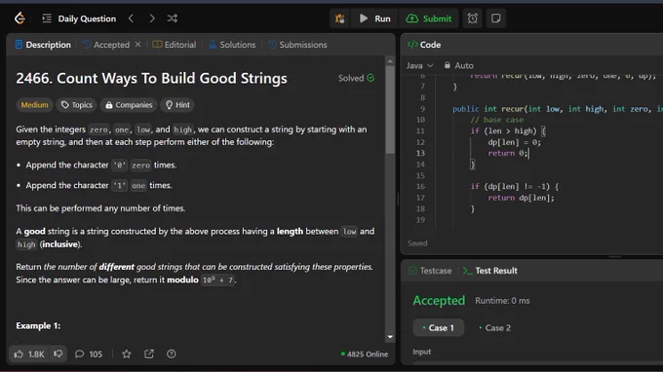Click the description panel vertical scrollbar
The width and height of the screenshot is (663, 372).
pyautogui.click(x=390, y=107)
